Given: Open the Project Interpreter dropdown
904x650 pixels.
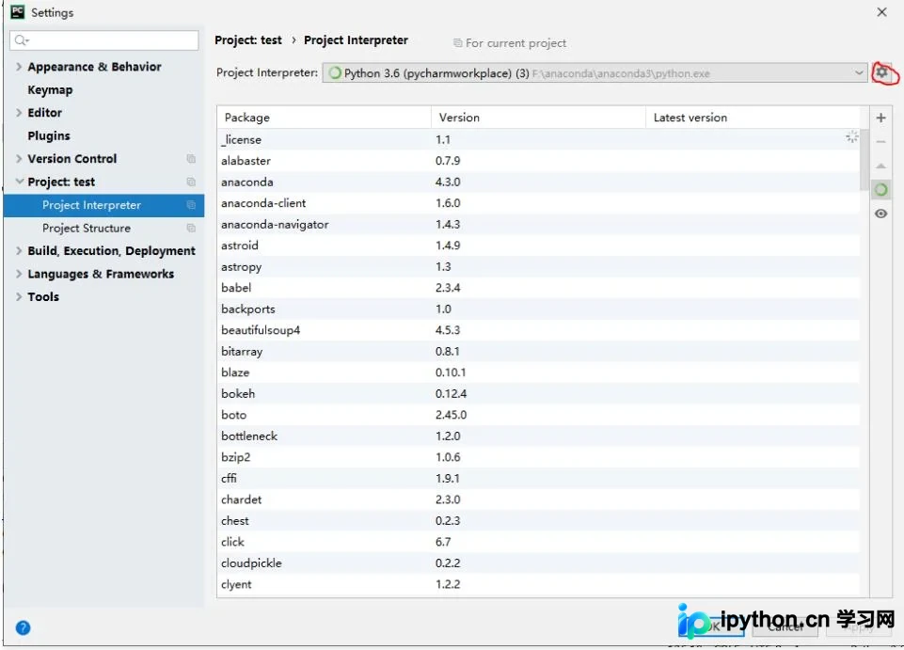Looking at the screenshot, I should tap(595, 73).
